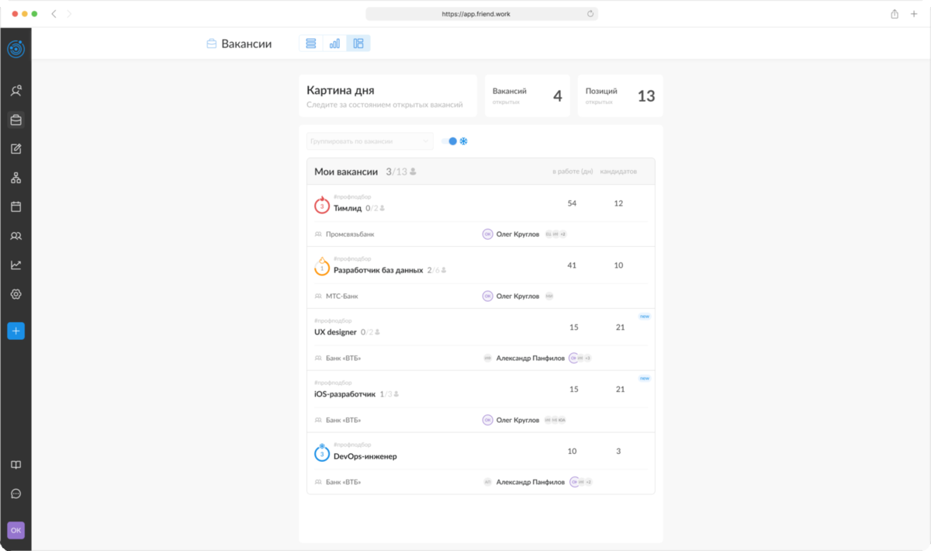Go forward in browser

pyautogui.click(x=69, y=14)
